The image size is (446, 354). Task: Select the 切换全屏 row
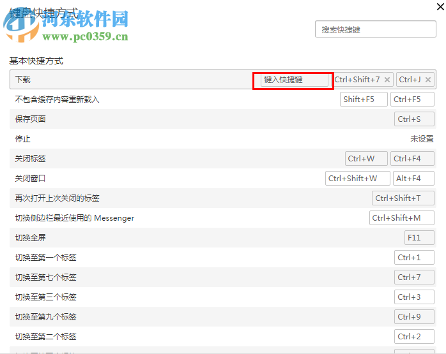coord(223,238)
